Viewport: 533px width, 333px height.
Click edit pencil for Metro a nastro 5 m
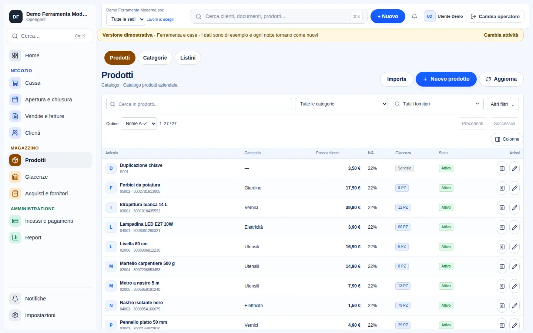514,286
